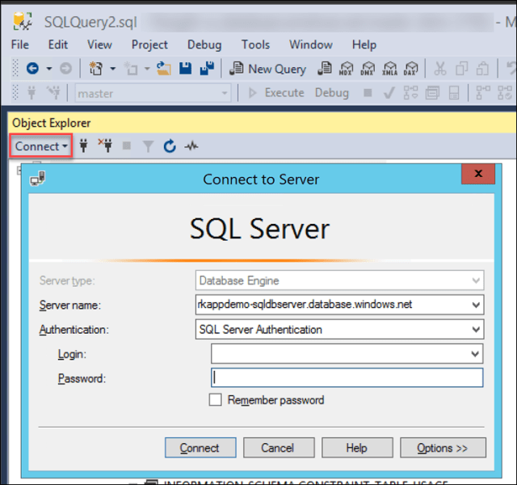The width and height of the screenshot is (517, 485).
Task: Open the Window menu
Action: point(311,44)
